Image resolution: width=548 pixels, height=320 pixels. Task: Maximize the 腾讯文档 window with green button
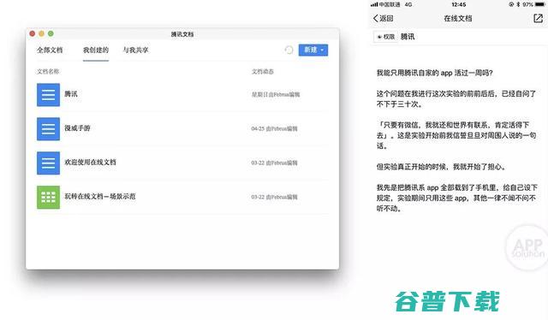click(x=51, y=33)
